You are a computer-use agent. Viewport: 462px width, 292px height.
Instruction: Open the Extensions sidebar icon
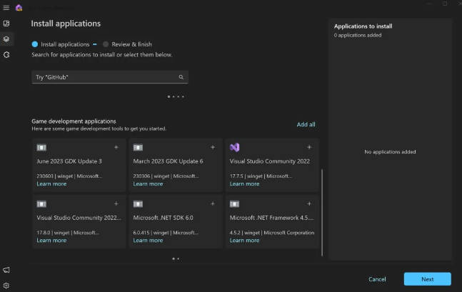tap(6, 55)
